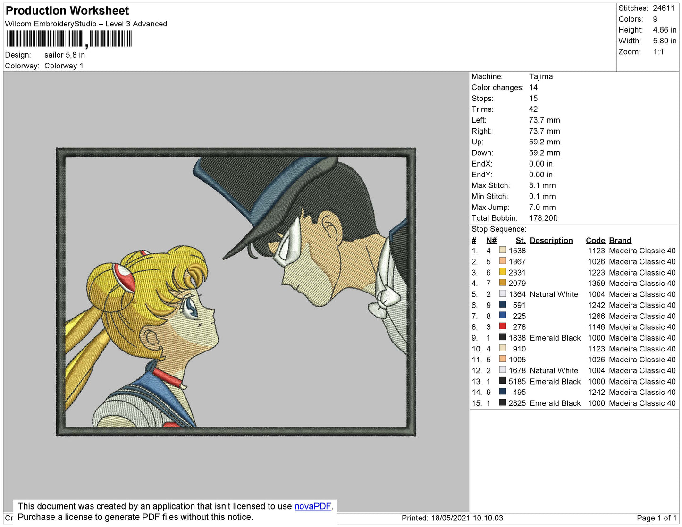Click the Emerald Black swatch in stop 9

[503, 337]
